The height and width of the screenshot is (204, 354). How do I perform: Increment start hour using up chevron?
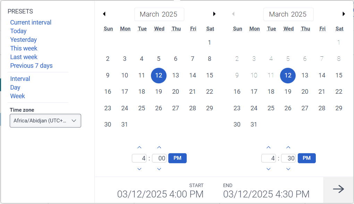click(139, 147)
